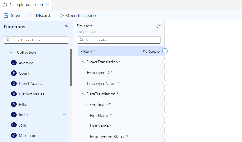Edit source schema with pencil icon
The image size is (242, 142).
pyautogui.click(x=158, y=26)
